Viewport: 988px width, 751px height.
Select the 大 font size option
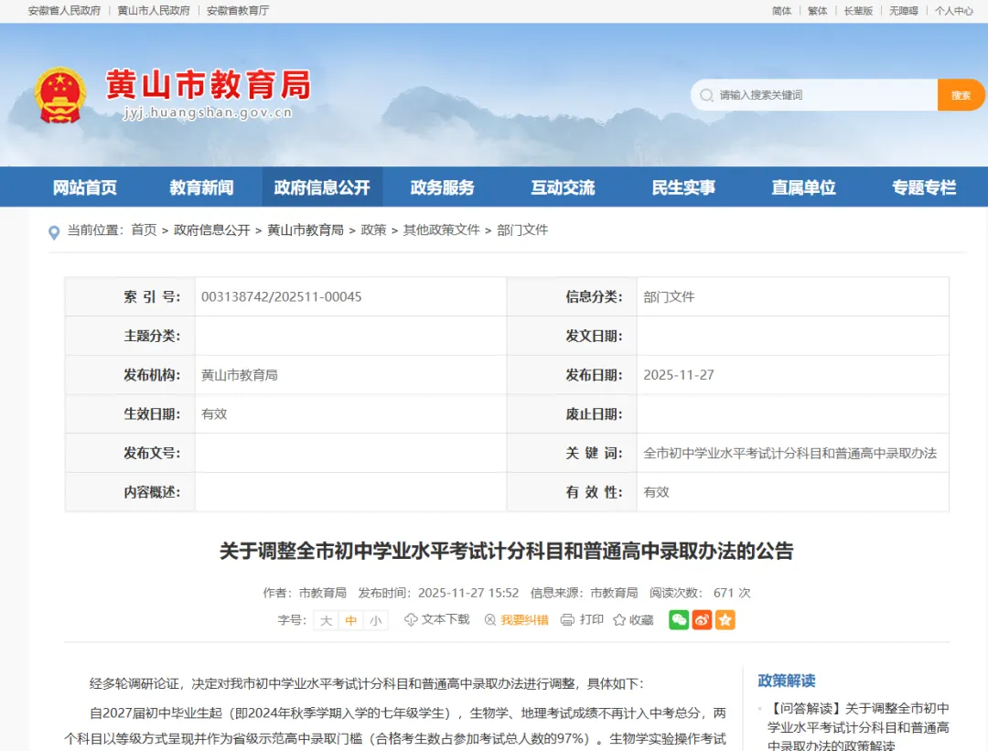tap(326, 619)
